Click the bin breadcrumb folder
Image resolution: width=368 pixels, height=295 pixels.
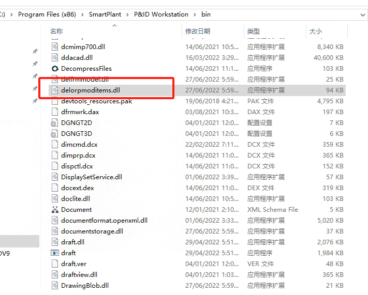click(206, 14)
